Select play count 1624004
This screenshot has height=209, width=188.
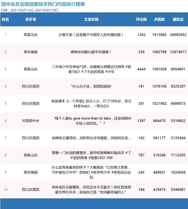[x=178, y=172]
